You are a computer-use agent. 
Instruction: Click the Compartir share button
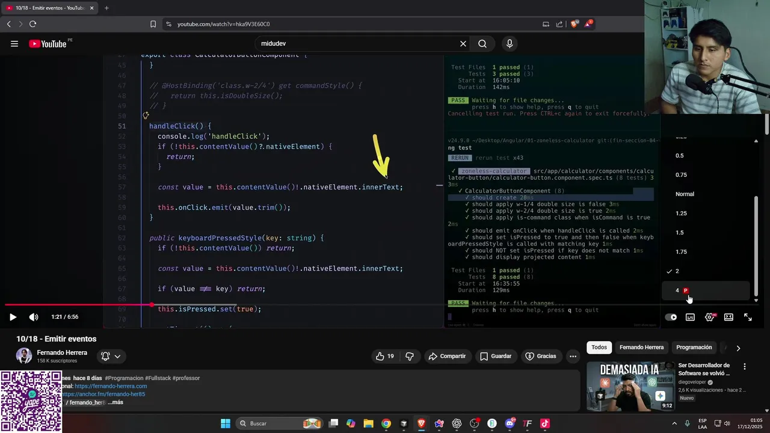click(x=447, y=356)
